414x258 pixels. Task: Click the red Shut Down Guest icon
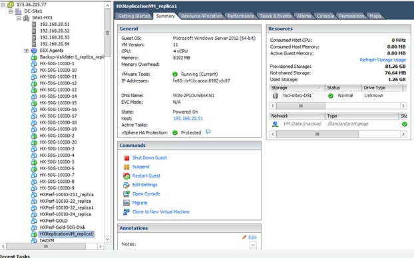(x=126, y=158)
